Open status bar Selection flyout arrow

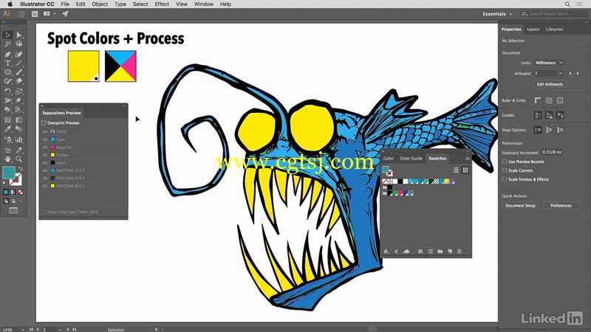[156, 329]
